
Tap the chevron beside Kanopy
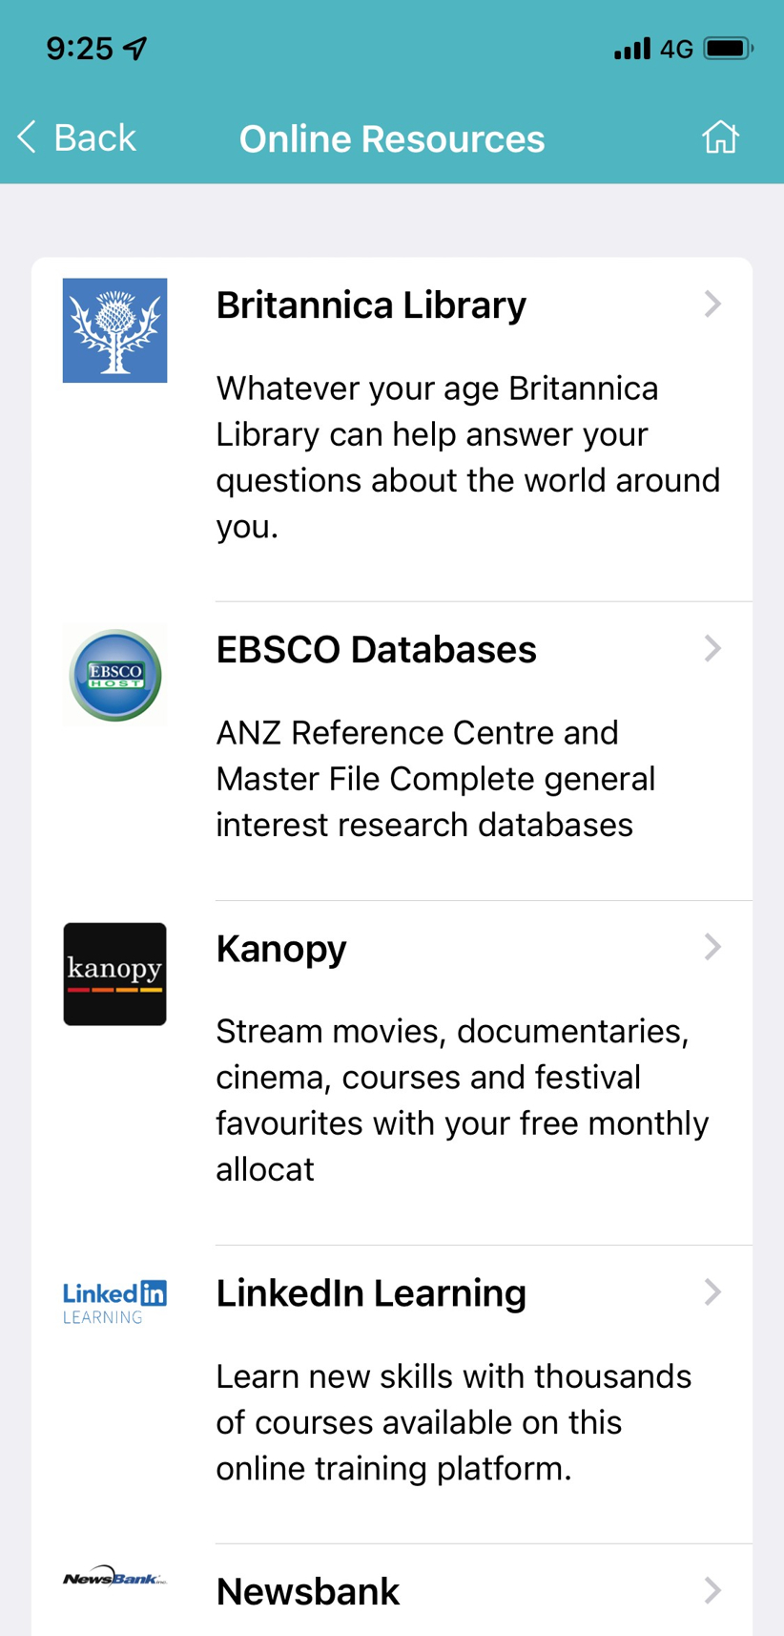[x=712, y=947]
